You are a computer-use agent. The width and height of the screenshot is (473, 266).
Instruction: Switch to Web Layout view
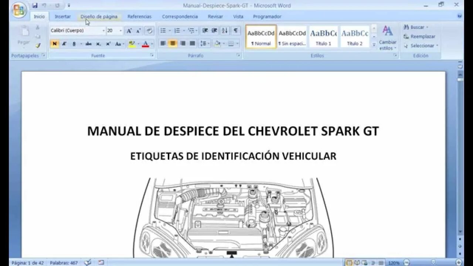[x=365, y=263]
